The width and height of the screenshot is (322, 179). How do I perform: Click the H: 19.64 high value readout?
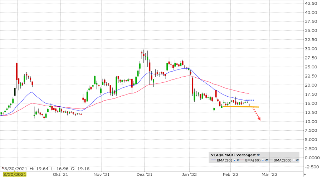click(x=39, y=169)
